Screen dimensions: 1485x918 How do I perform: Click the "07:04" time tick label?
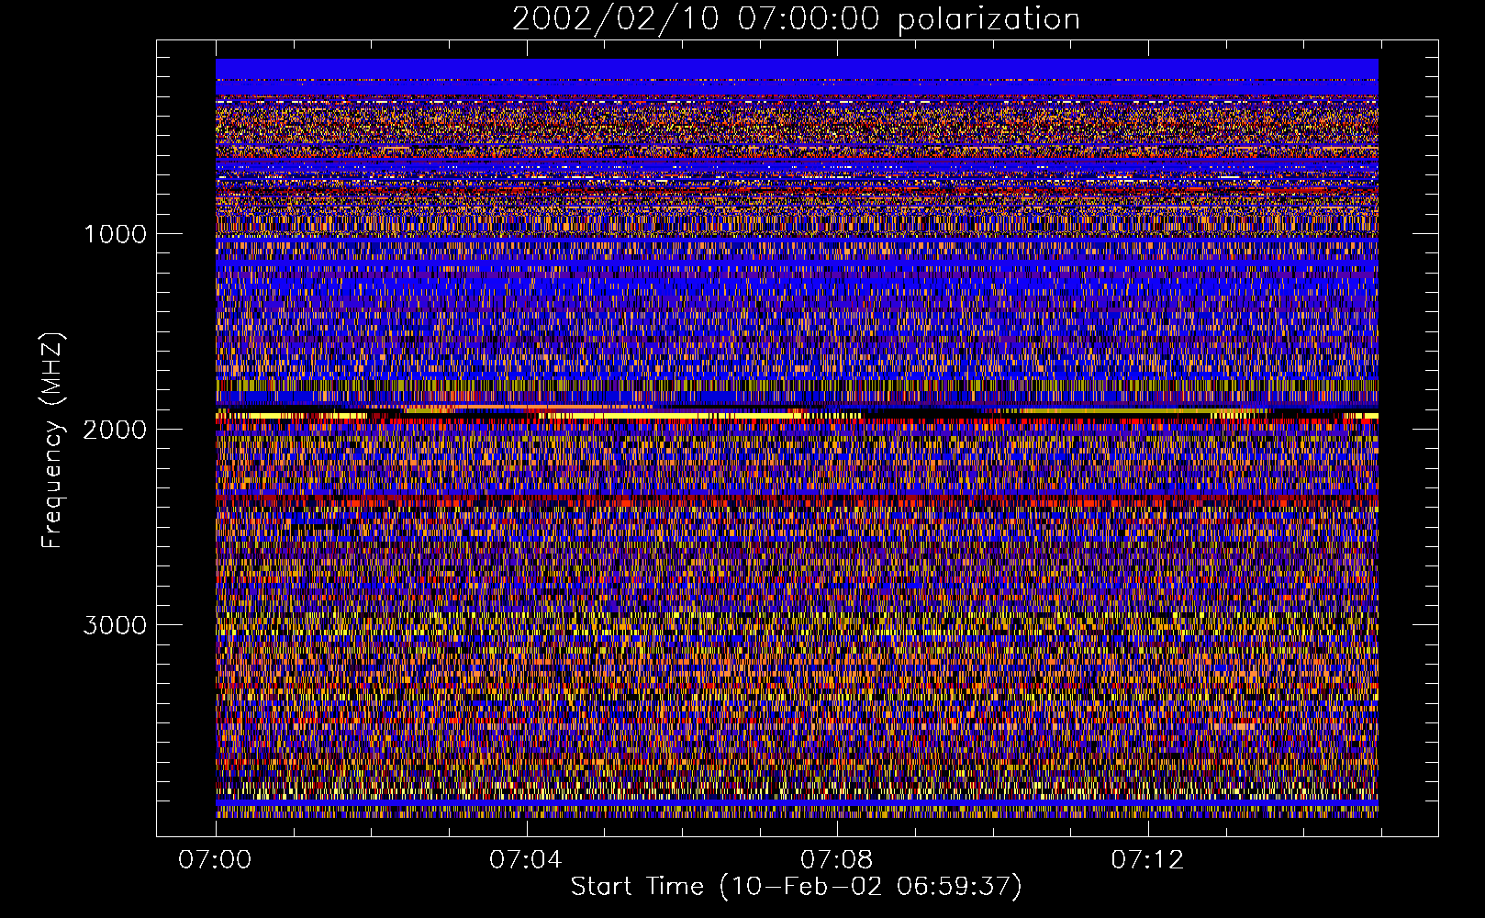point(525,860)
